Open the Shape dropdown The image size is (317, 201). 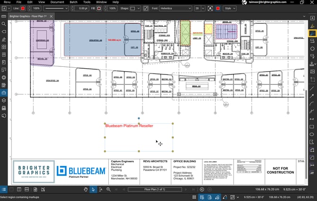tap(135, 9)
